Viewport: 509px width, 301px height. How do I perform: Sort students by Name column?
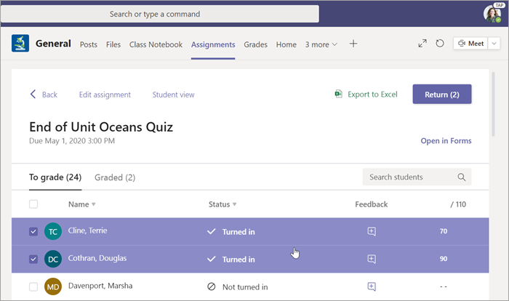tap(81, 204)
